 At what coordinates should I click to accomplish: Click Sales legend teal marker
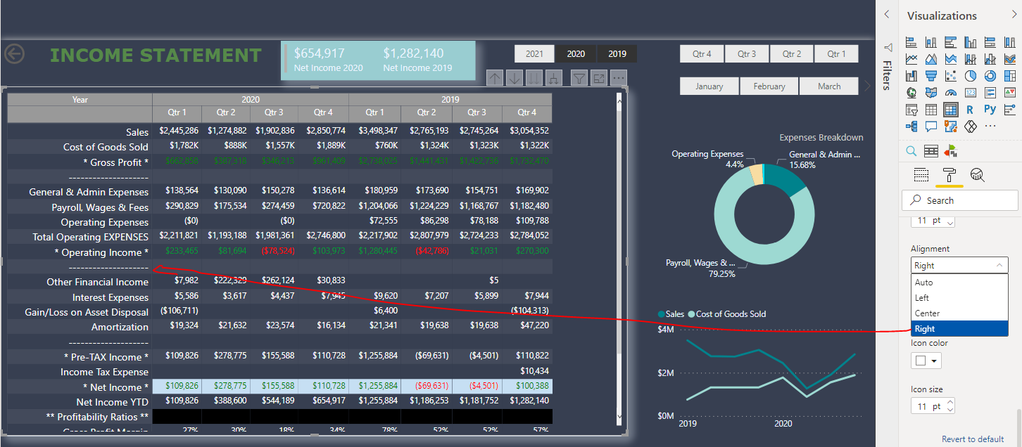[661, 314]
